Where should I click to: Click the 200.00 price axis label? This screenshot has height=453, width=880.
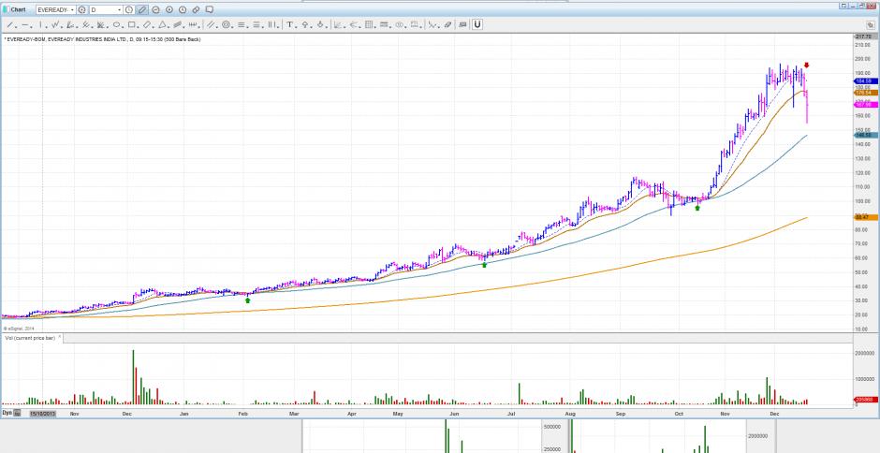863,58
